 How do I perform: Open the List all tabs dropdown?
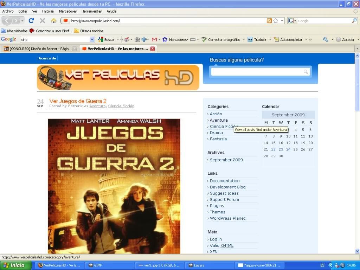(x=357, y=49)
